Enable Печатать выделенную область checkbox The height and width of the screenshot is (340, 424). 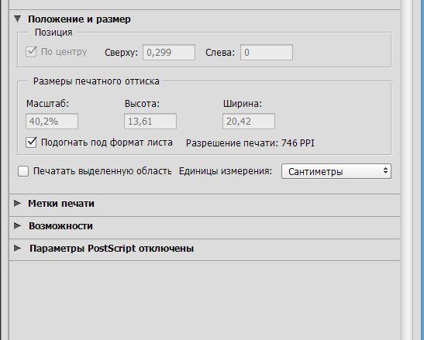point(23,171)
